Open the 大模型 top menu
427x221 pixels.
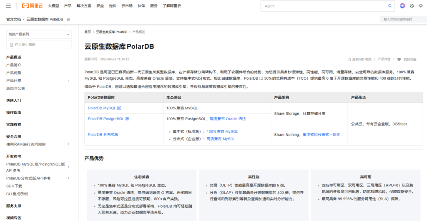click(x=53, y=6)
